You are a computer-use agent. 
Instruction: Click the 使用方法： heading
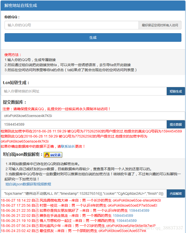tap(13, 55)
